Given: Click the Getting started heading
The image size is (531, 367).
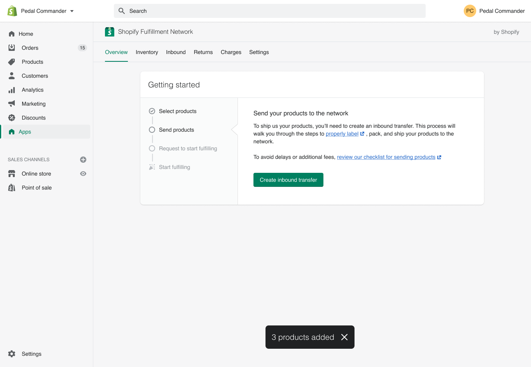Looking at the screenshot, I should (174, 85).
